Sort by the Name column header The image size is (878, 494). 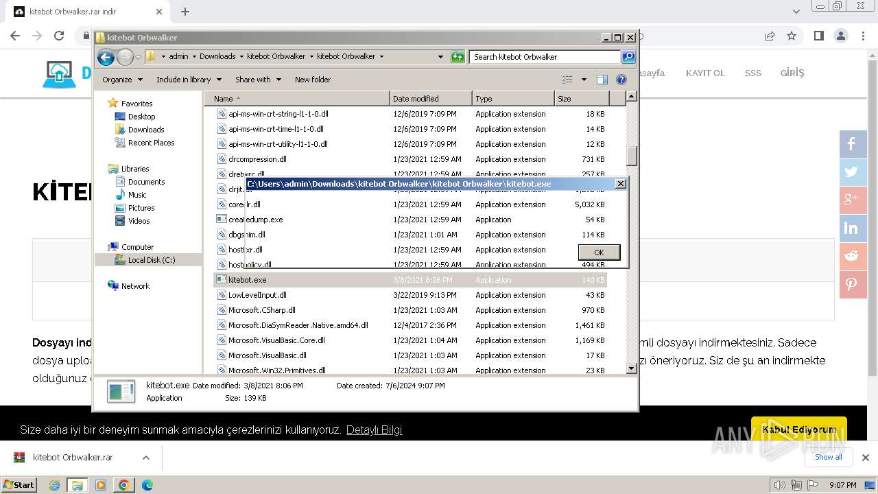pos(297,99)
